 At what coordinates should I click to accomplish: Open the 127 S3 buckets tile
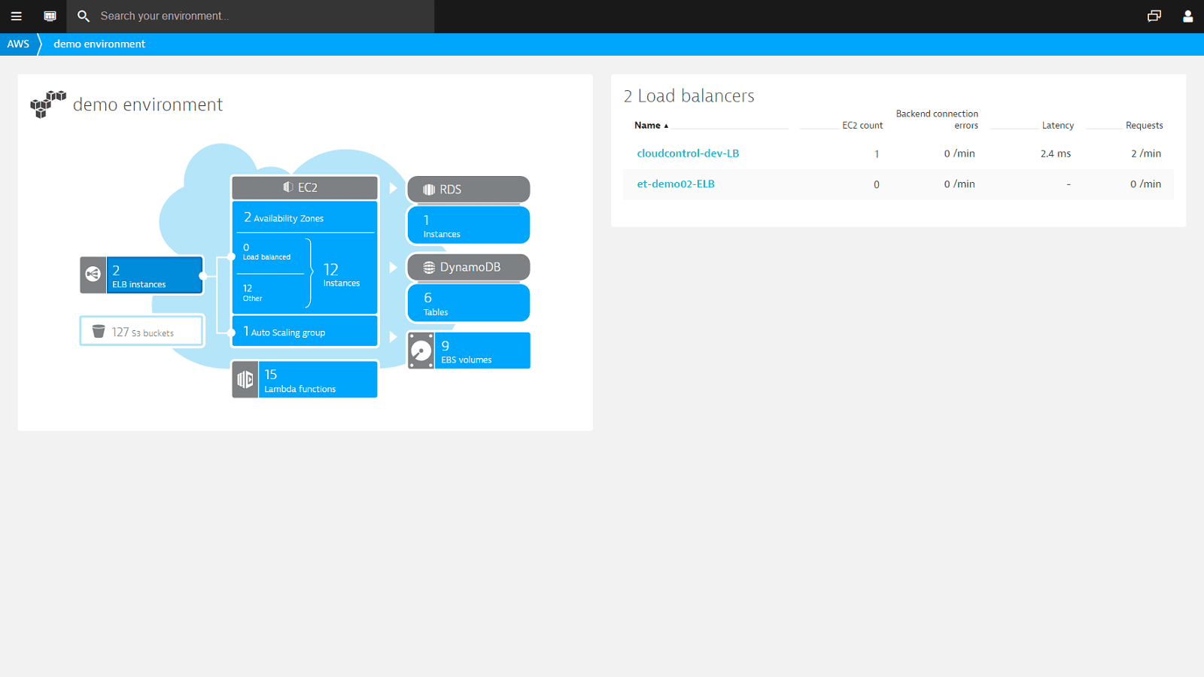[141, 331]
